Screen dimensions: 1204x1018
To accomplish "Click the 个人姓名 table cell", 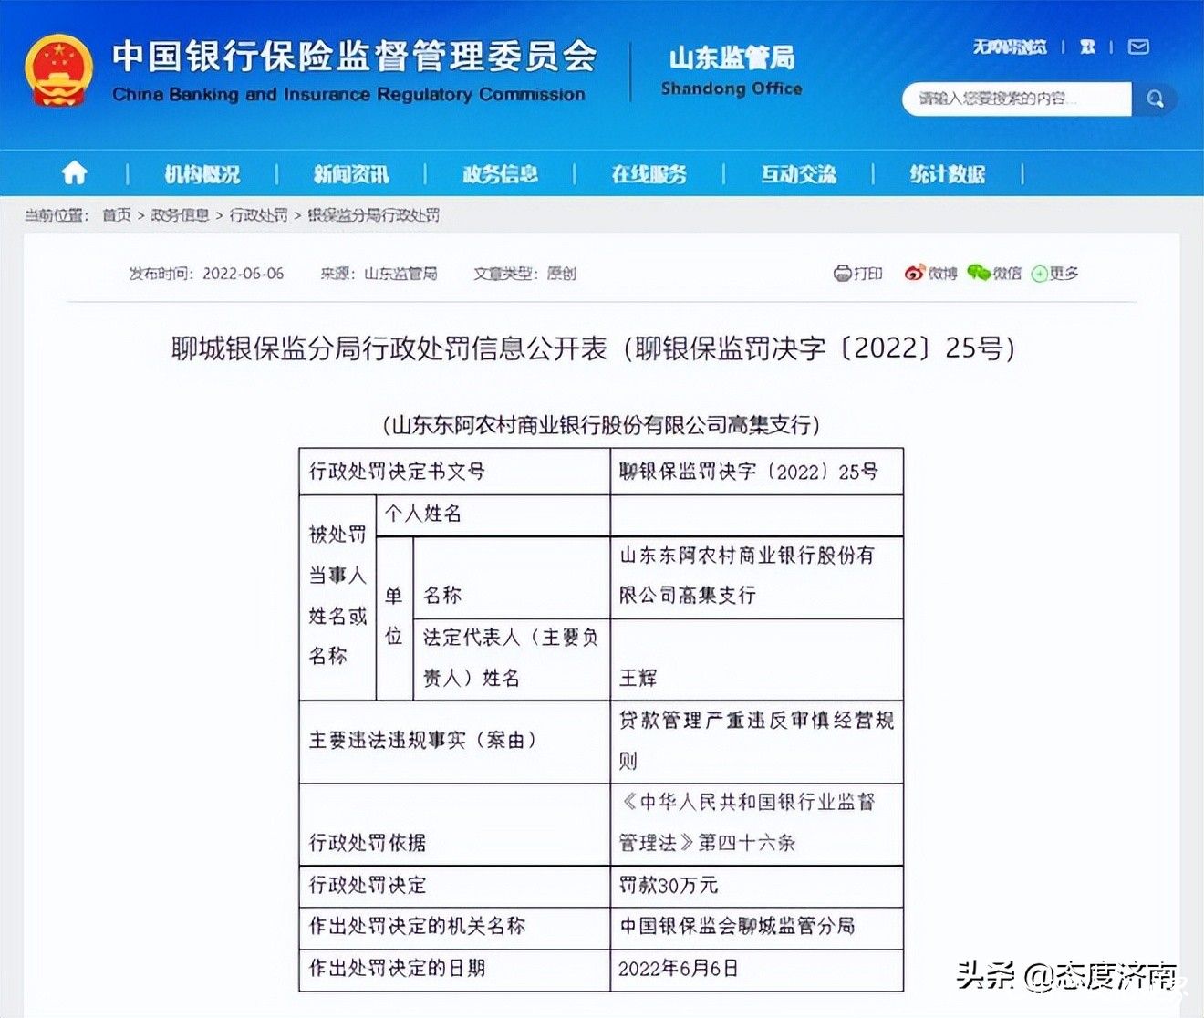I will (493, 514).
